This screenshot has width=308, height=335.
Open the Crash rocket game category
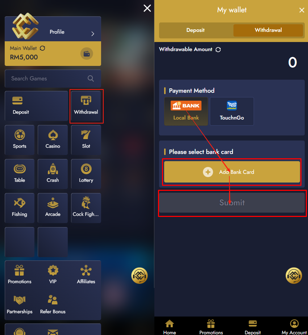(53, 174)
